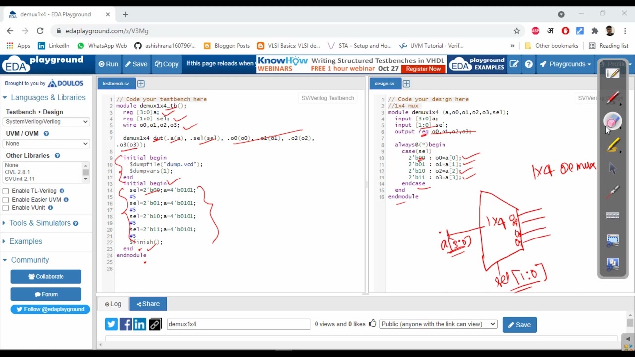Switch to the testbench.sv tab

pos(116,84)
